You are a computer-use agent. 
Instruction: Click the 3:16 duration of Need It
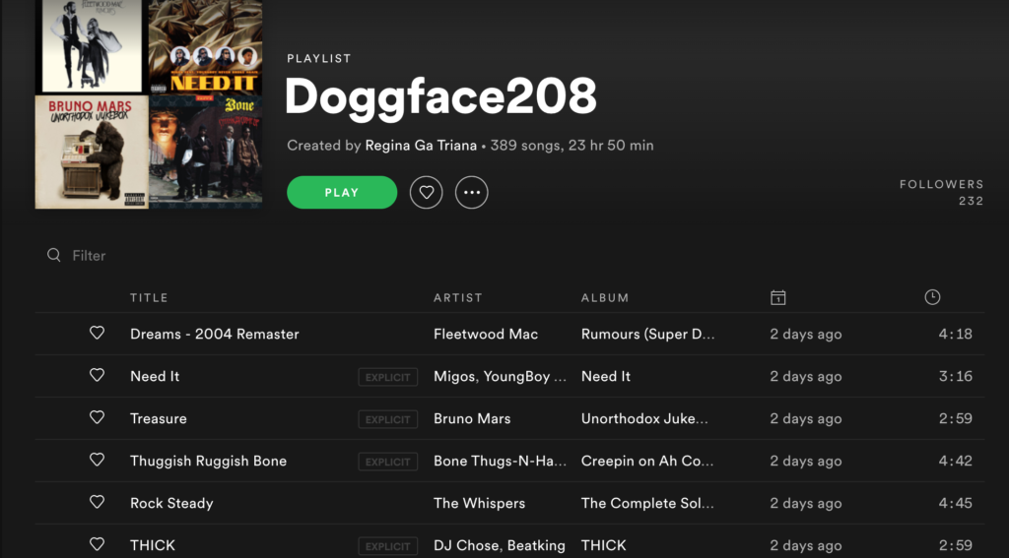coord(955,376)
